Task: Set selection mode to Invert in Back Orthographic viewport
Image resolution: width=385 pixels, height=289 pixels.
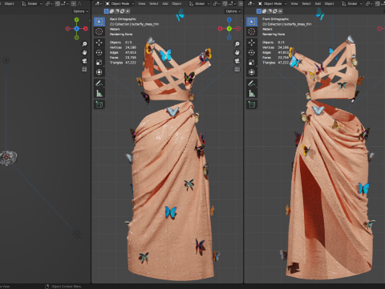Action: (x=123, y=11)
